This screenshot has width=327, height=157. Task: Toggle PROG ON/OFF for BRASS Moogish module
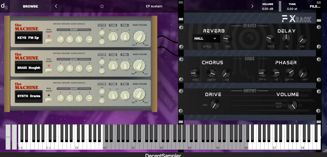point(49,70)
